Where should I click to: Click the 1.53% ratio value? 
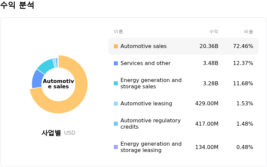pyautogui.click(x=245, y=103)
